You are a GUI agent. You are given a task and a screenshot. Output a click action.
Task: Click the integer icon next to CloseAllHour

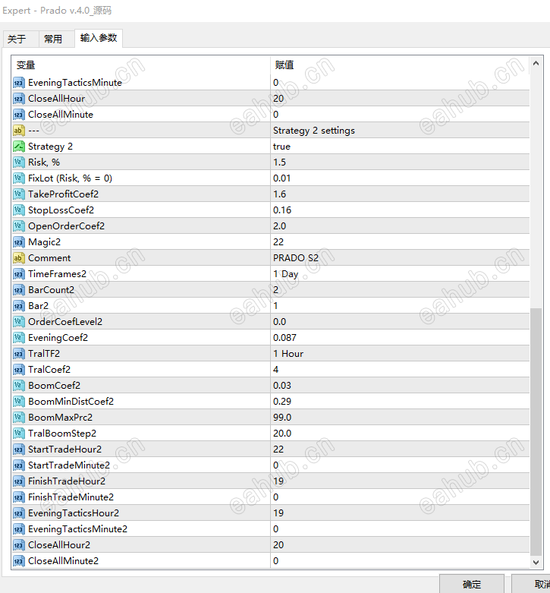19,99
